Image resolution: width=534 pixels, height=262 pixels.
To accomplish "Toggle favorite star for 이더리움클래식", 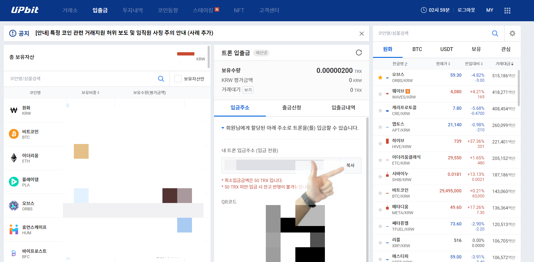I will (x=380, y=160).
